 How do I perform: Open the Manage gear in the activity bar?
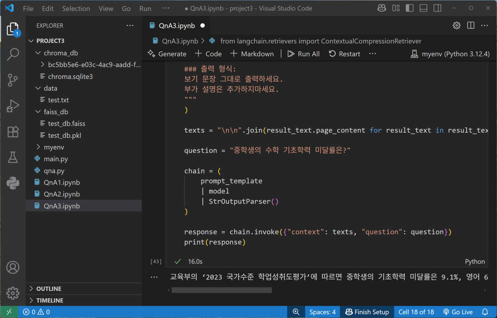[x=13, y=293]
